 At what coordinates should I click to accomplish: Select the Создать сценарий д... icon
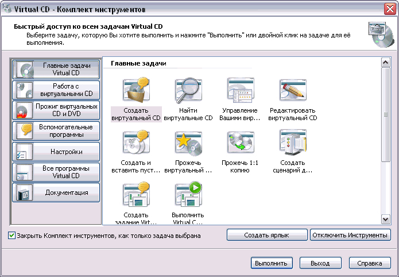[293, 142]
